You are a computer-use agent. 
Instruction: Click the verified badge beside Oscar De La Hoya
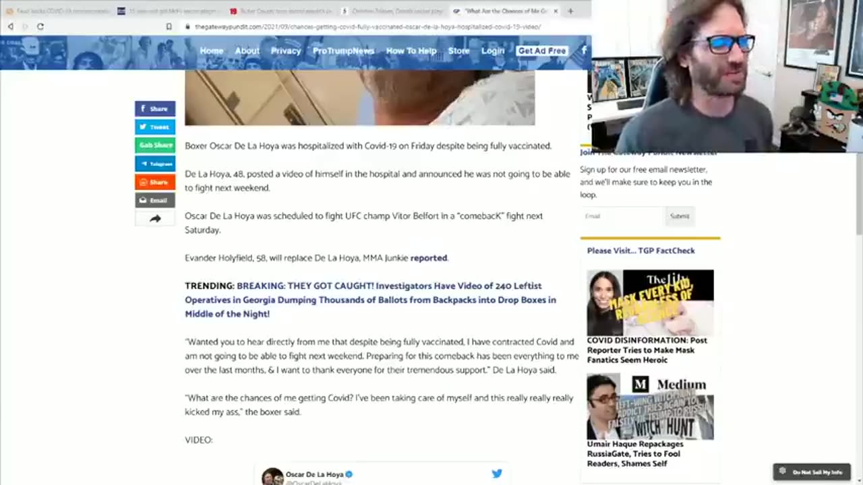(349, 474)
